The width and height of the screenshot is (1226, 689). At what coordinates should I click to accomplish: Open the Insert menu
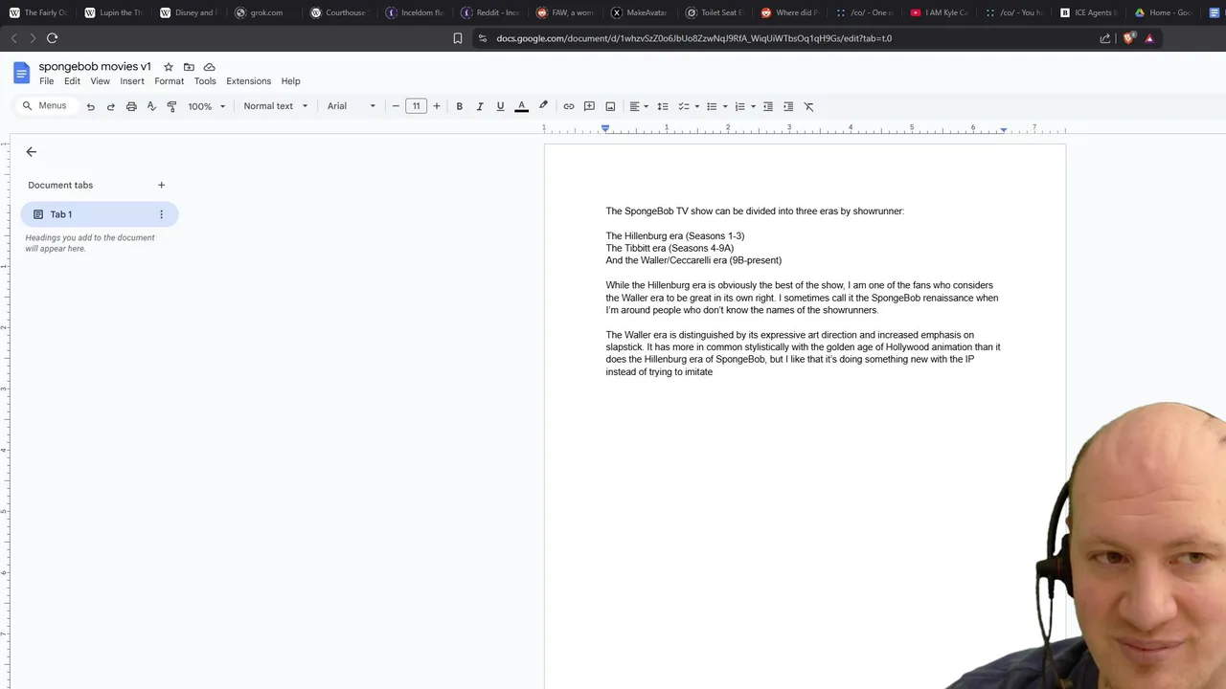click(132, 81)
